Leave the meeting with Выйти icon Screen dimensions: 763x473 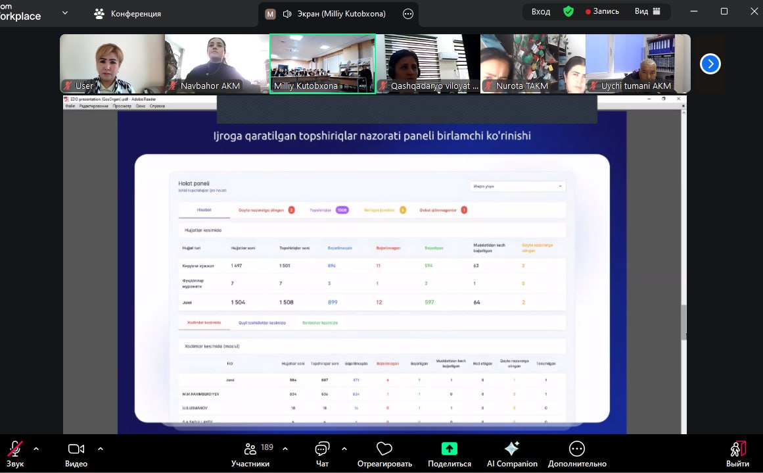pos(739,449)
